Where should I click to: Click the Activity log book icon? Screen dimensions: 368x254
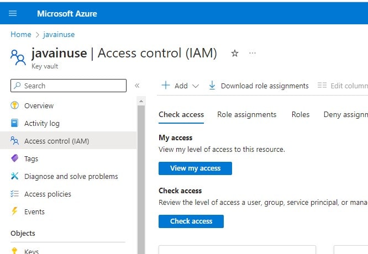point(14,123)
